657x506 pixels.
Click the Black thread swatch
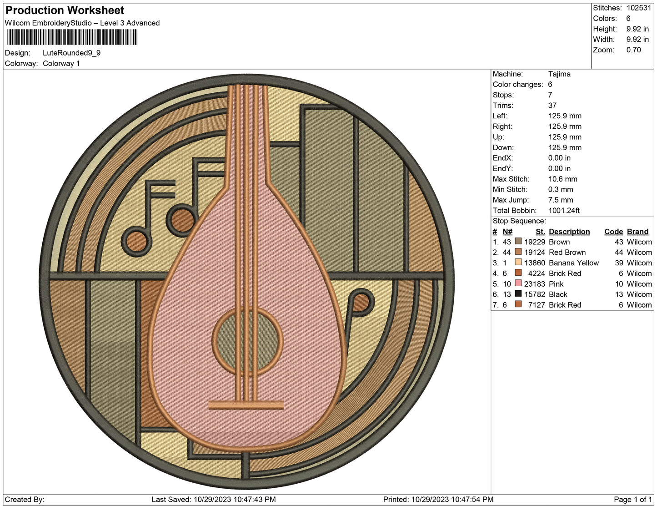click(518, 294)
